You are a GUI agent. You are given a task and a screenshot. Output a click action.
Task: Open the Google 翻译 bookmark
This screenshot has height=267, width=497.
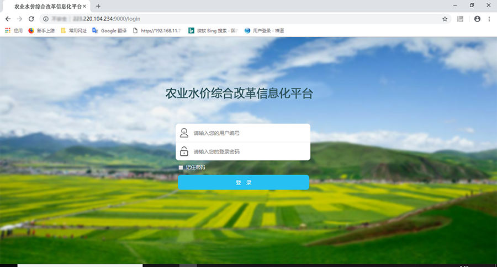coord(109,31)
